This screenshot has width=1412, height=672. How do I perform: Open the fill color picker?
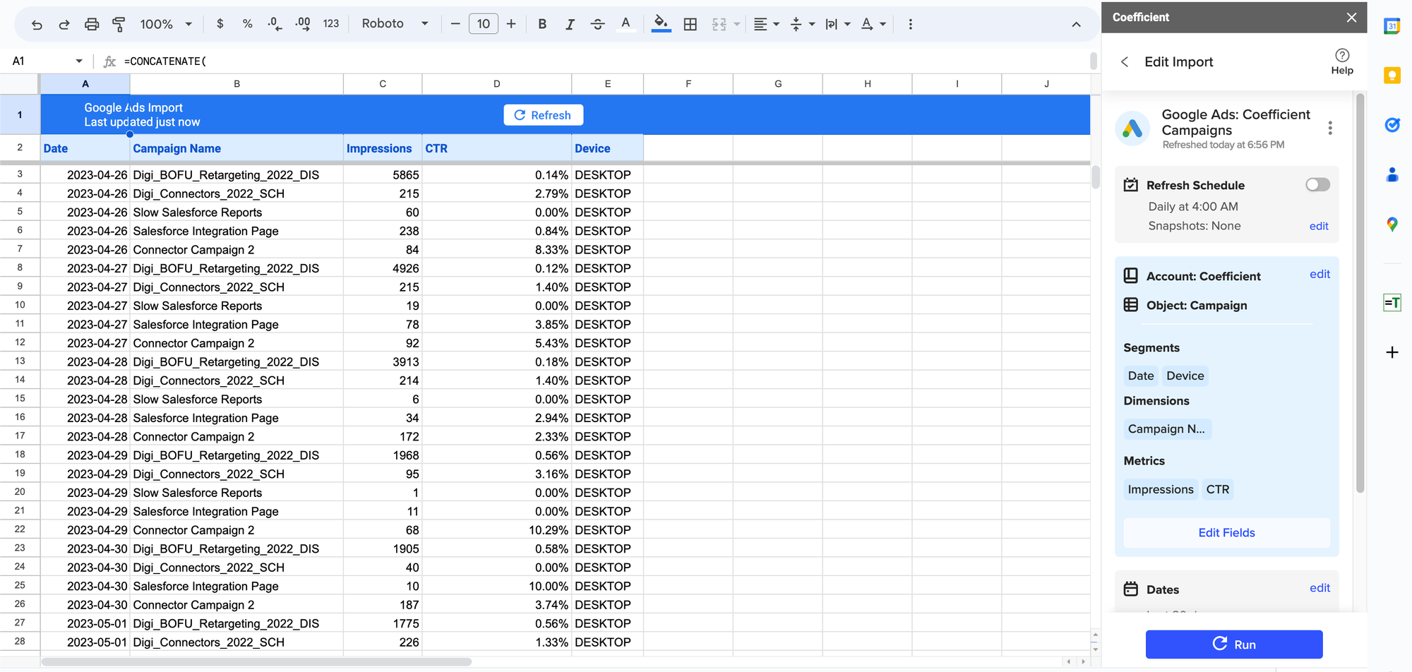(661, 24)
